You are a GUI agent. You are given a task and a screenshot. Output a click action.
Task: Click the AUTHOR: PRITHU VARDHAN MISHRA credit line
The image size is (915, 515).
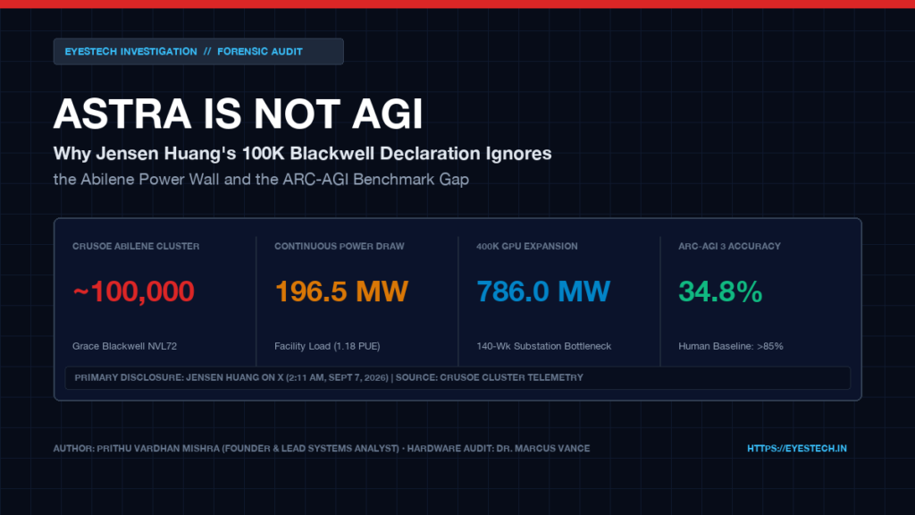322,449
